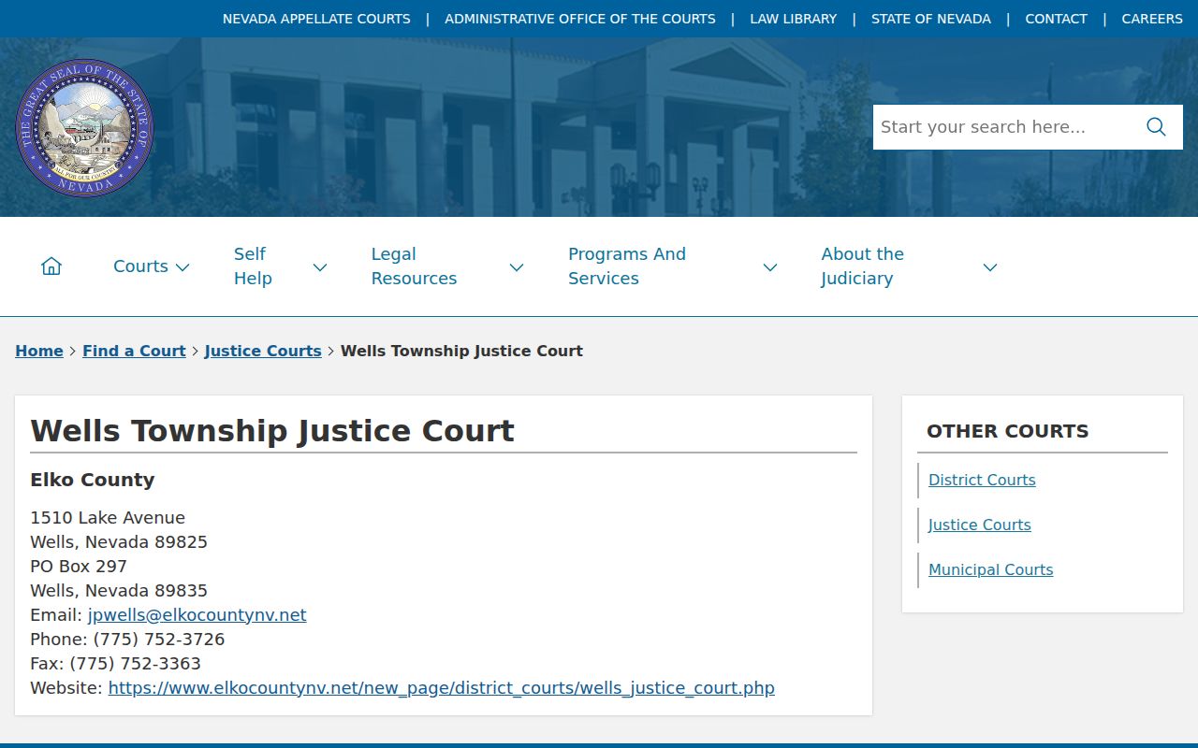Click the Wells Township Justice Court heading
1198x748 pixels.
(272, 431)
